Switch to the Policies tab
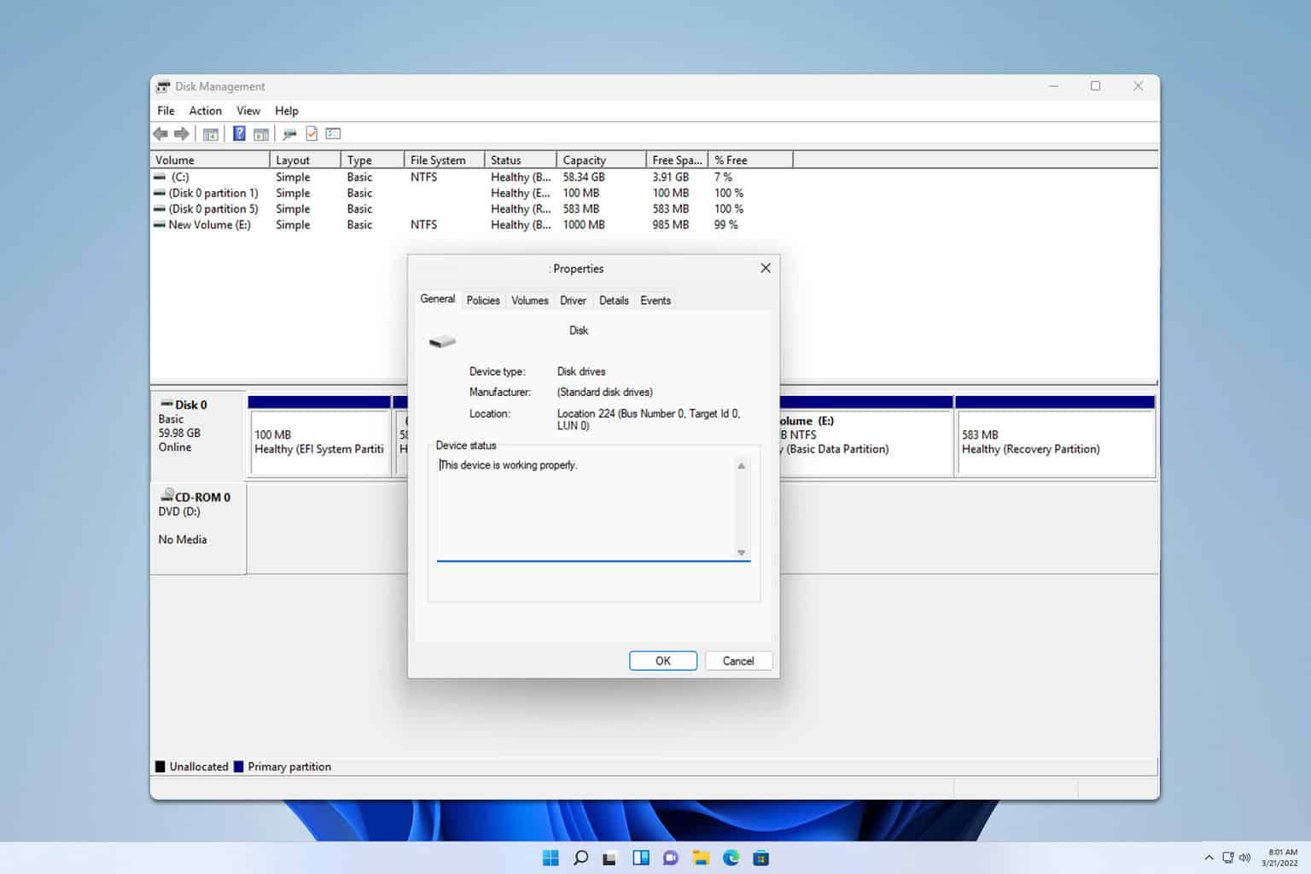The image size is (1311, 874). tap(483, 300)
